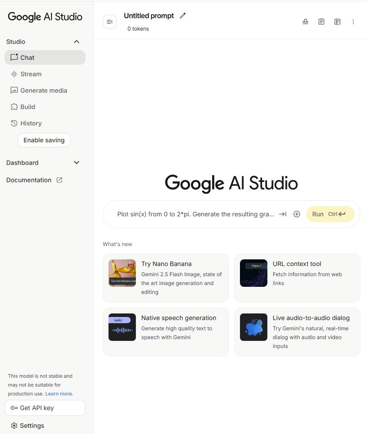Image resolution: width=367 pixels, height=434 pixels.
Task: Click the Generate media image icon
Action: 14,90
